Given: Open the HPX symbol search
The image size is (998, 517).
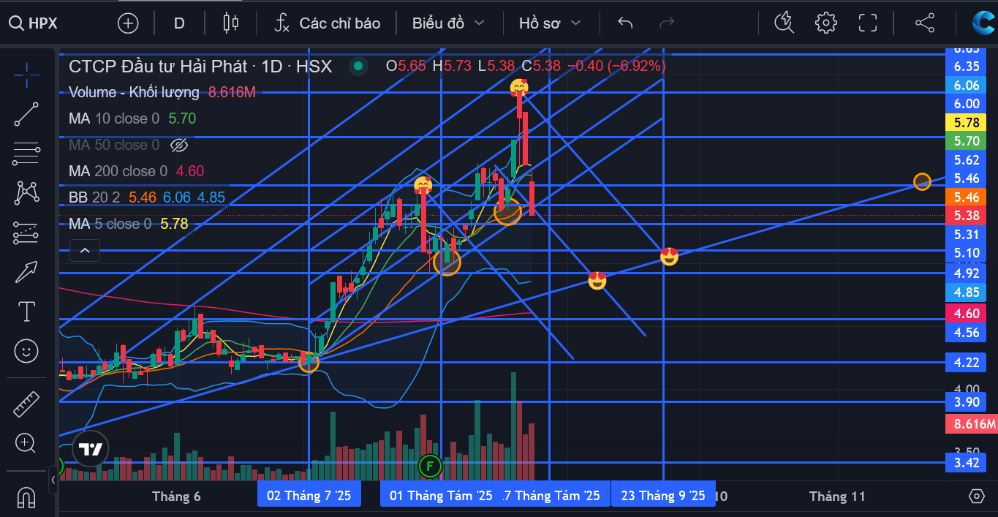Looking at the screenshot, I should (34, 23).
